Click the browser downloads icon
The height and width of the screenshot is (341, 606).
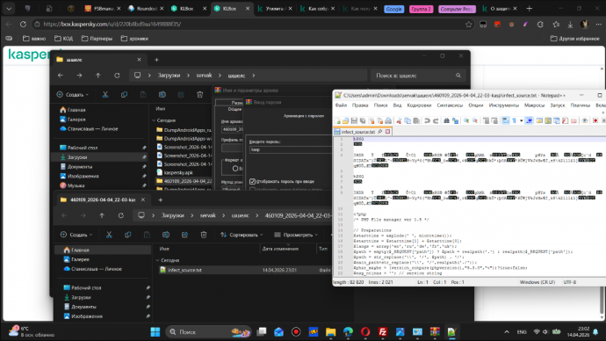click(x=571, y=24)
